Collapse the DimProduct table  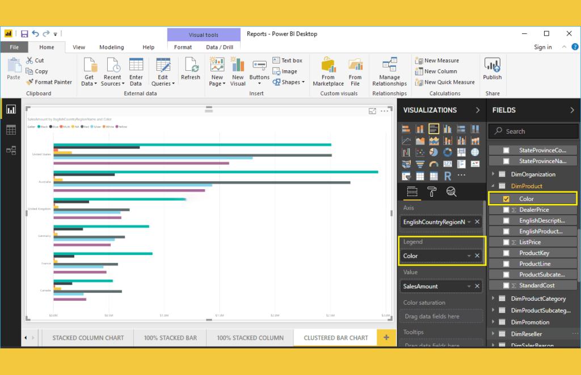[x=491, y=186]
